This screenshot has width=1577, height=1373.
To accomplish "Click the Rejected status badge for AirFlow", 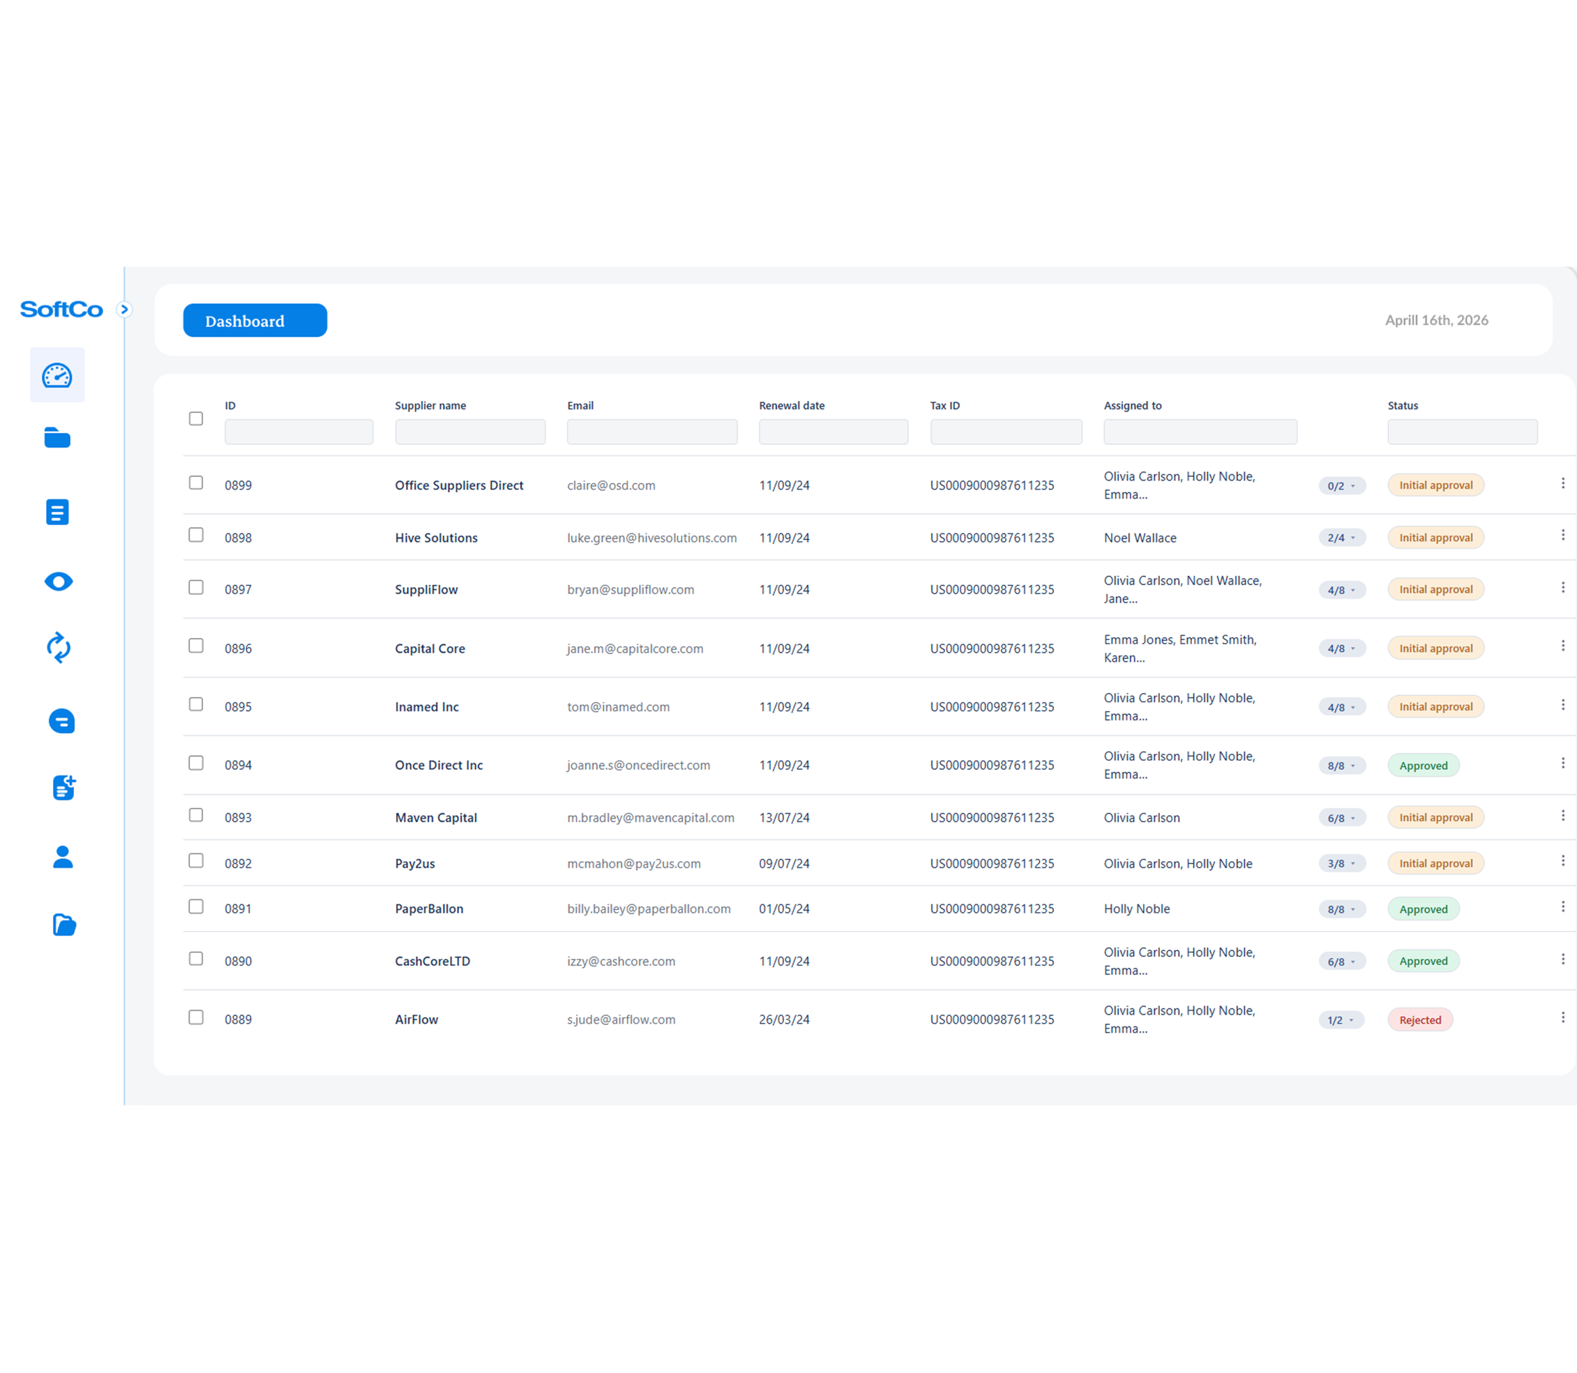I will pos(1420,1020).
